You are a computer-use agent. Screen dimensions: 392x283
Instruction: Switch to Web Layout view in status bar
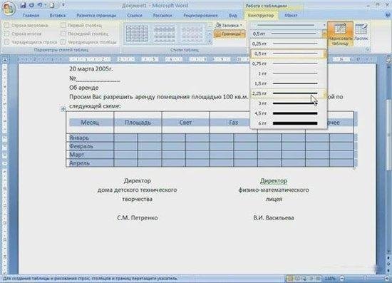click(304, 278)
